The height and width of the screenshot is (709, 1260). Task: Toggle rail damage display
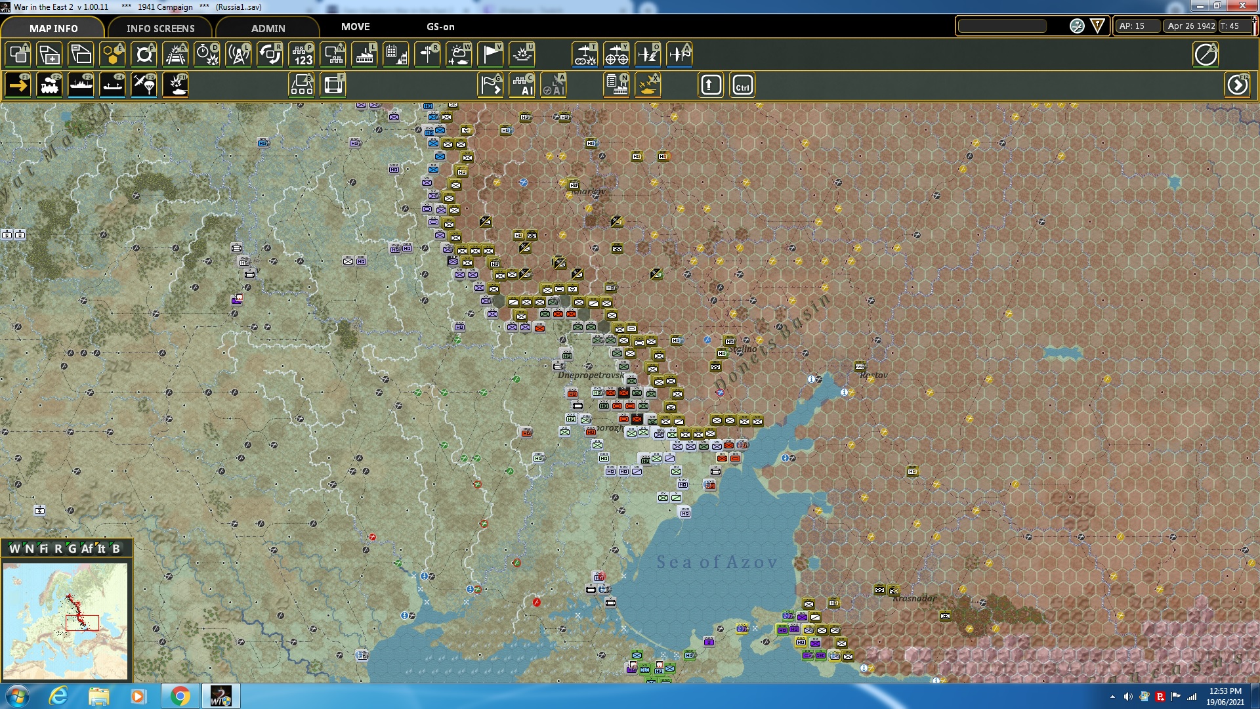pos(175,54)
